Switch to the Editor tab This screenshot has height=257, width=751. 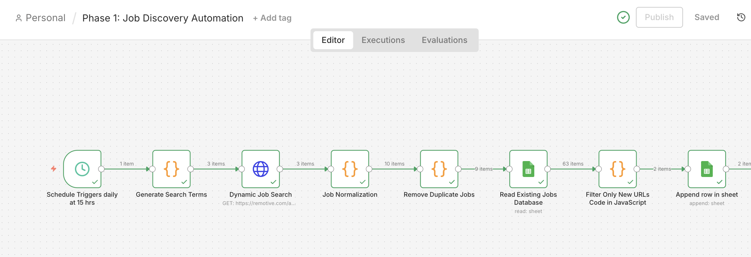[x=333, y=40]
